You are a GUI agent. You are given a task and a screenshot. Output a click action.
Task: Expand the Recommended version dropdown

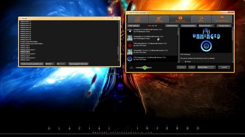206,26
